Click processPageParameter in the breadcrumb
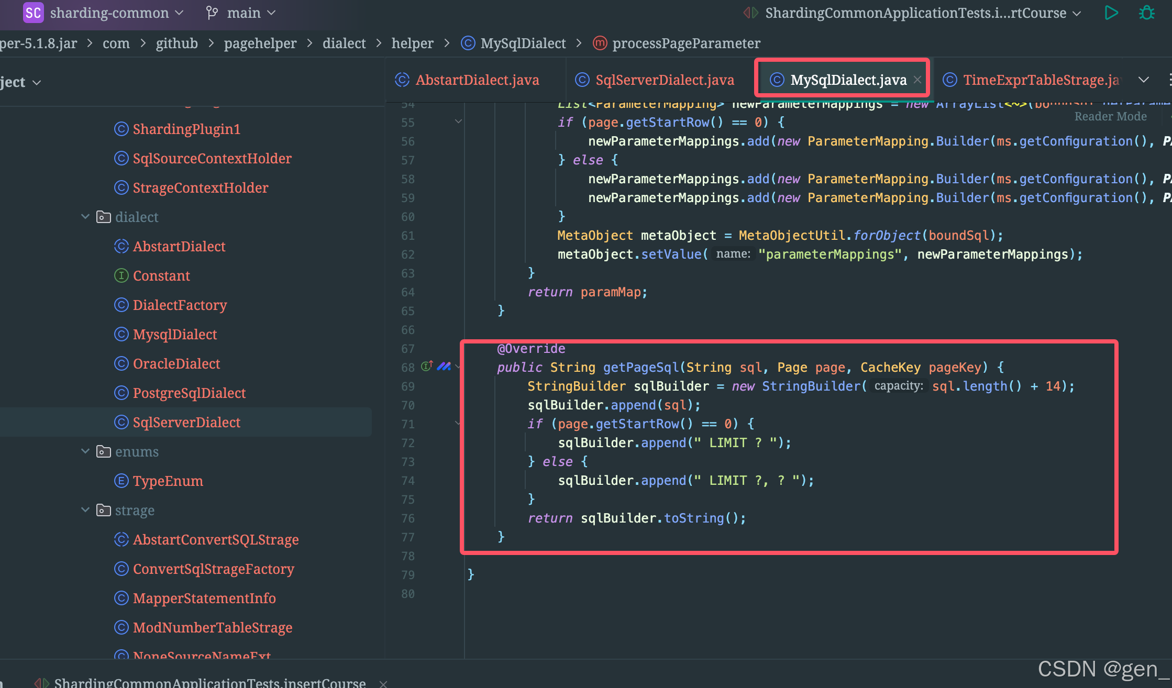 pyautogui.click(x=686, y=43)
